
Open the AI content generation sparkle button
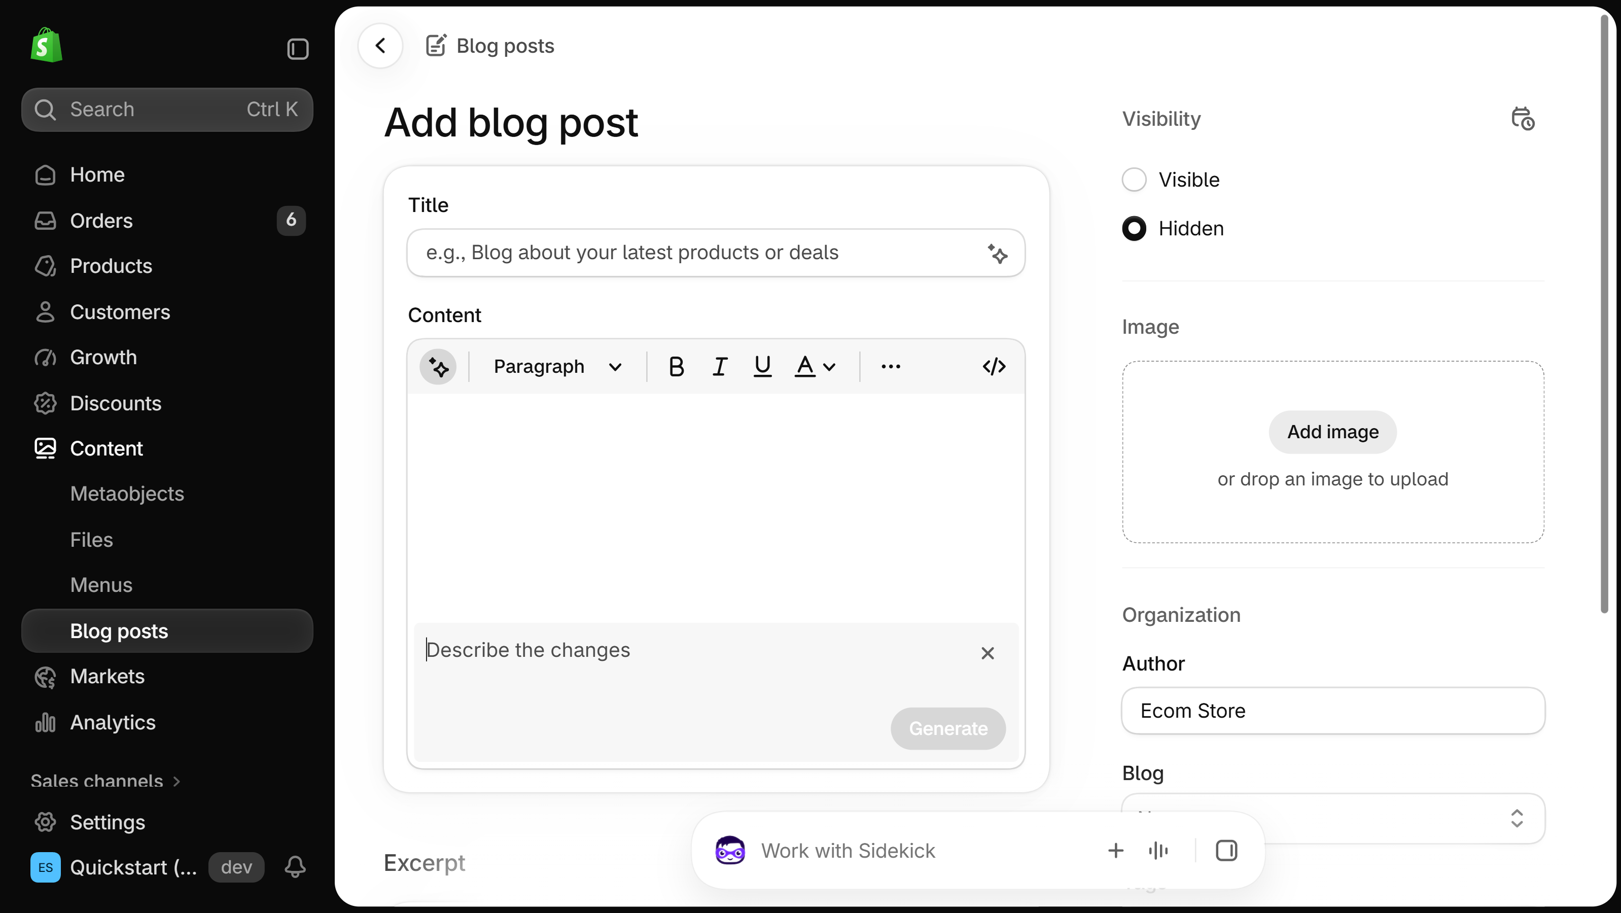pos(438,366)
